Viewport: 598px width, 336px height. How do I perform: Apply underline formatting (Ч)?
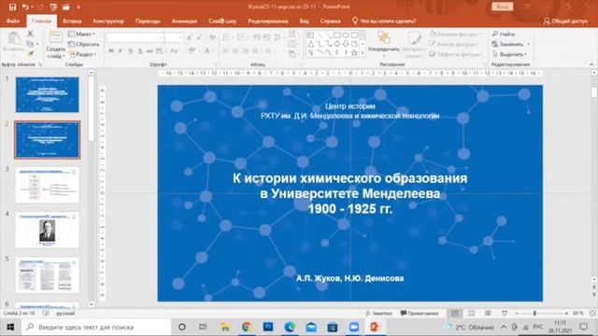(130, 50)
